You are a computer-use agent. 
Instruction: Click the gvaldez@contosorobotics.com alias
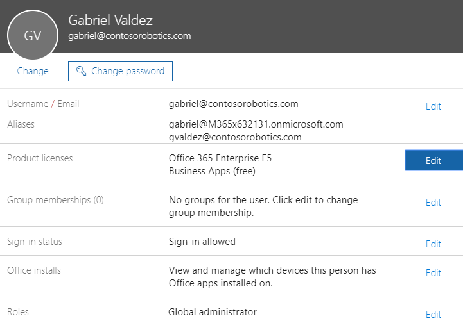point(235,137)
